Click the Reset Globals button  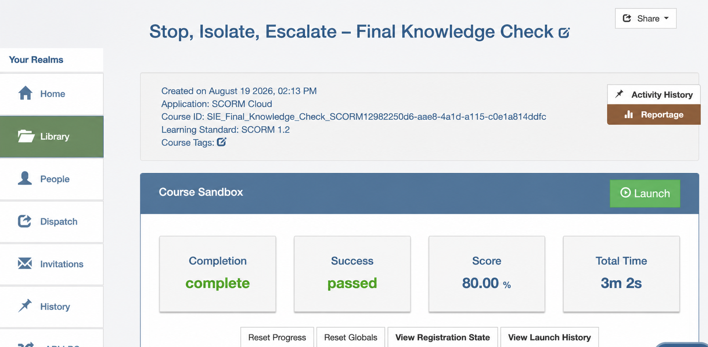(350, 337)
